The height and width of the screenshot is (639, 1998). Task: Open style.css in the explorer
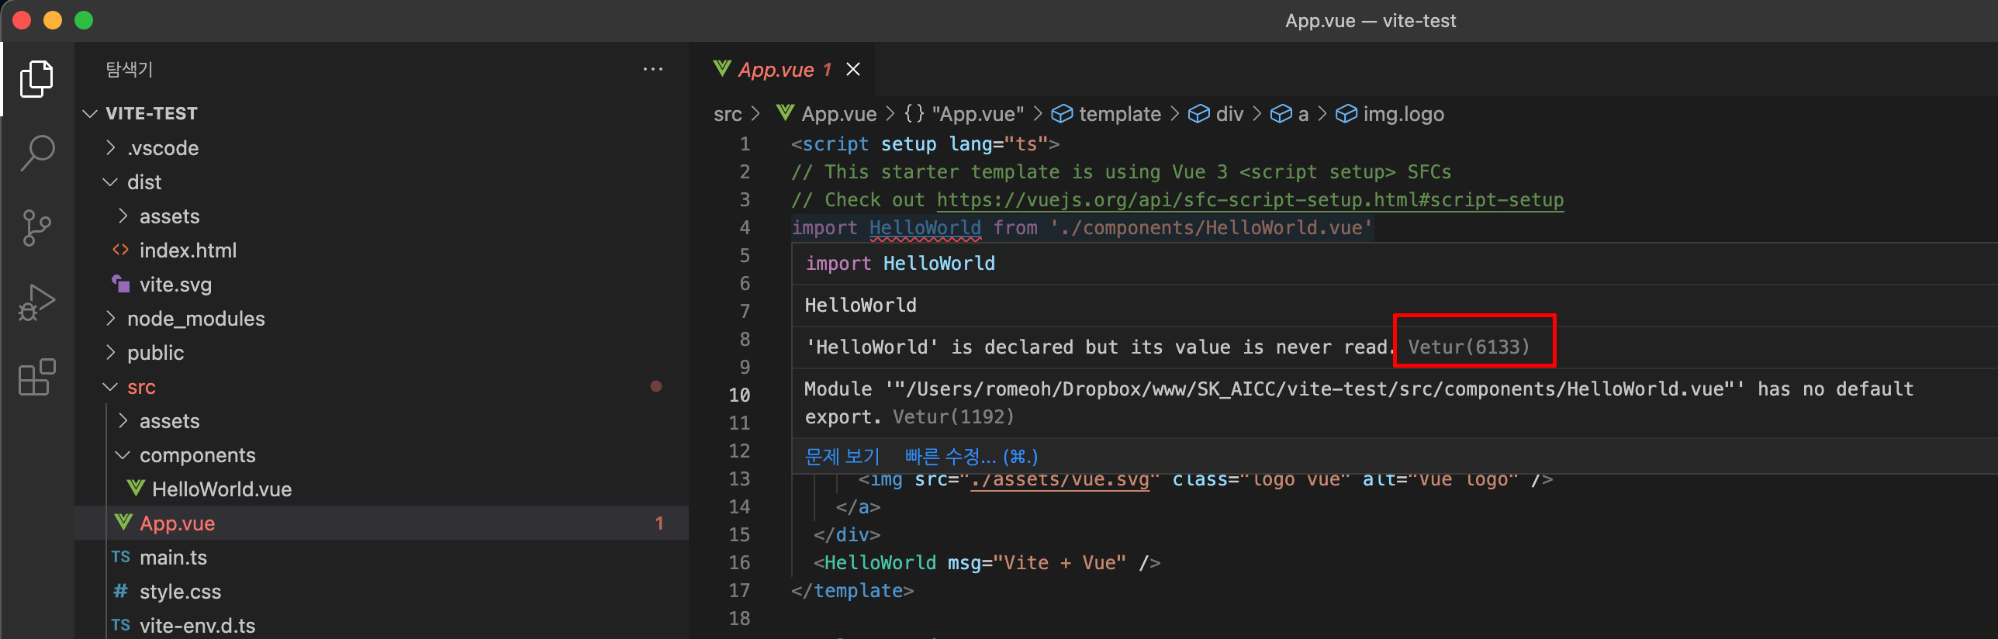(x=382, y=592)
